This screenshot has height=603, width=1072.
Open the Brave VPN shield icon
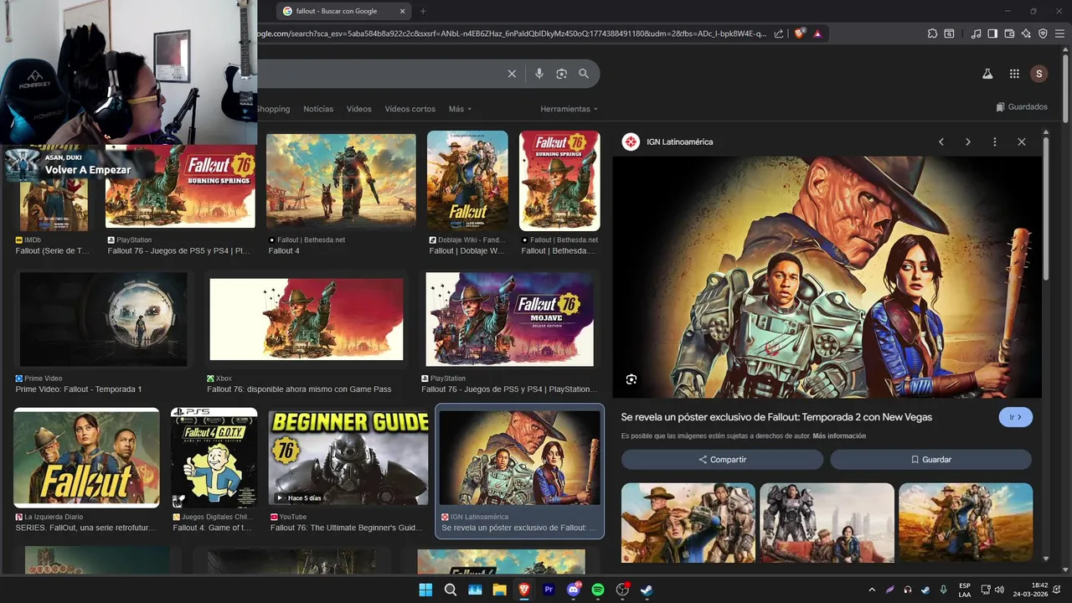point(1043,33)
